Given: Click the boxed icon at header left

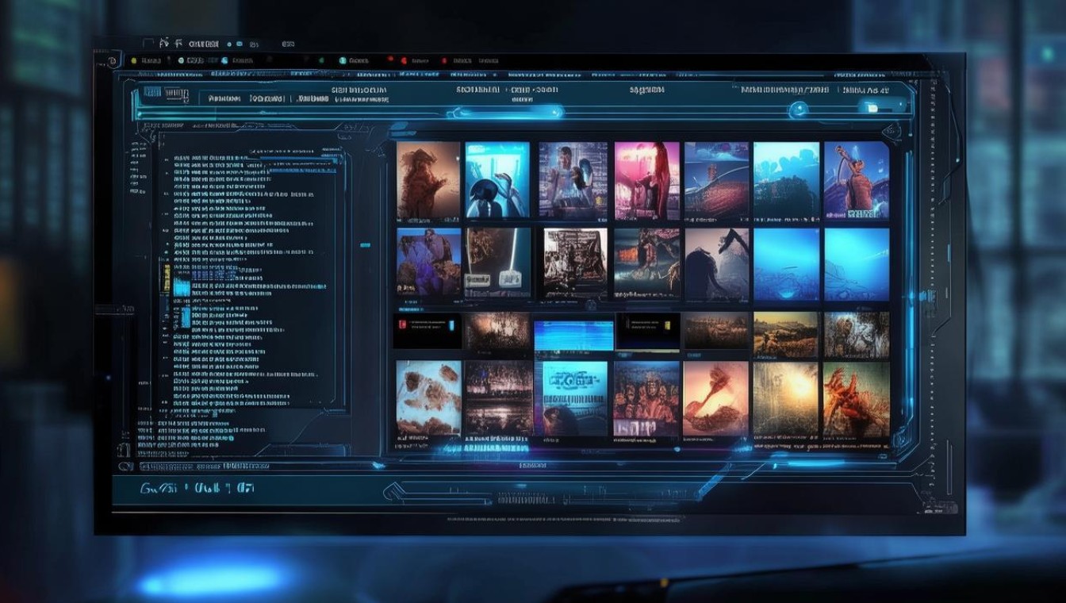Looking at the screenshot, I should click(x=151, y=94).
